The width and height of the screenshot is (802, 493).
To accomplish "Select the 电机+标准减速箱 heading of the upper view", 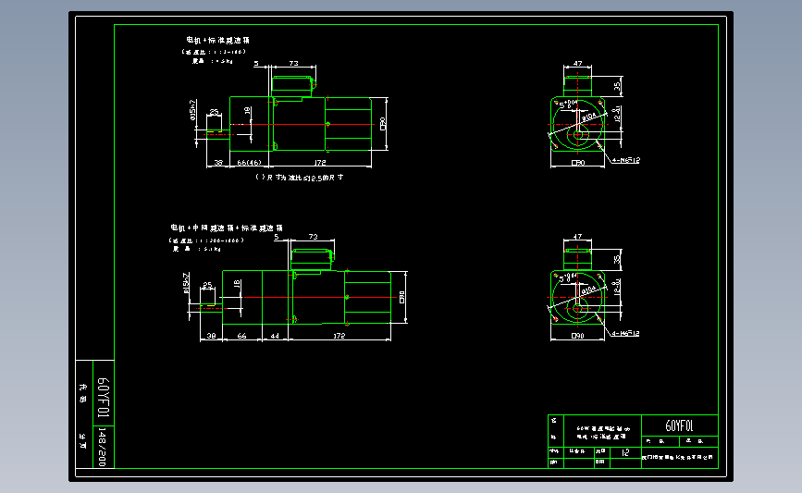I will [x=218, y=40].
